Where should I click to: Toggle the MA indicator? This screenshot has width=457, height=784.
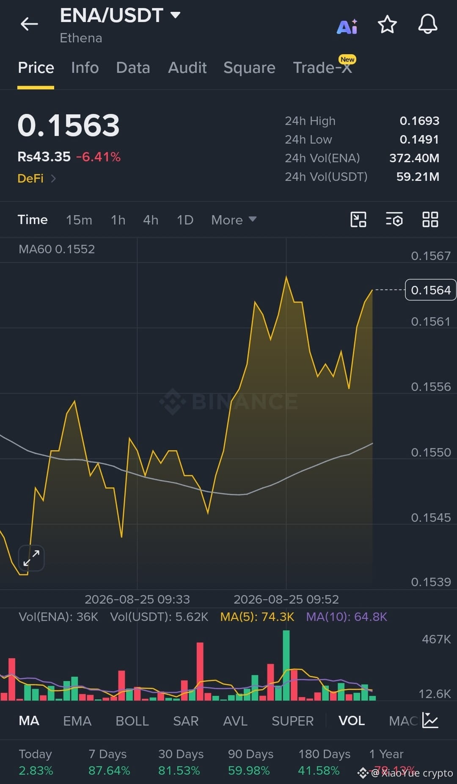(x=29, y=720)
